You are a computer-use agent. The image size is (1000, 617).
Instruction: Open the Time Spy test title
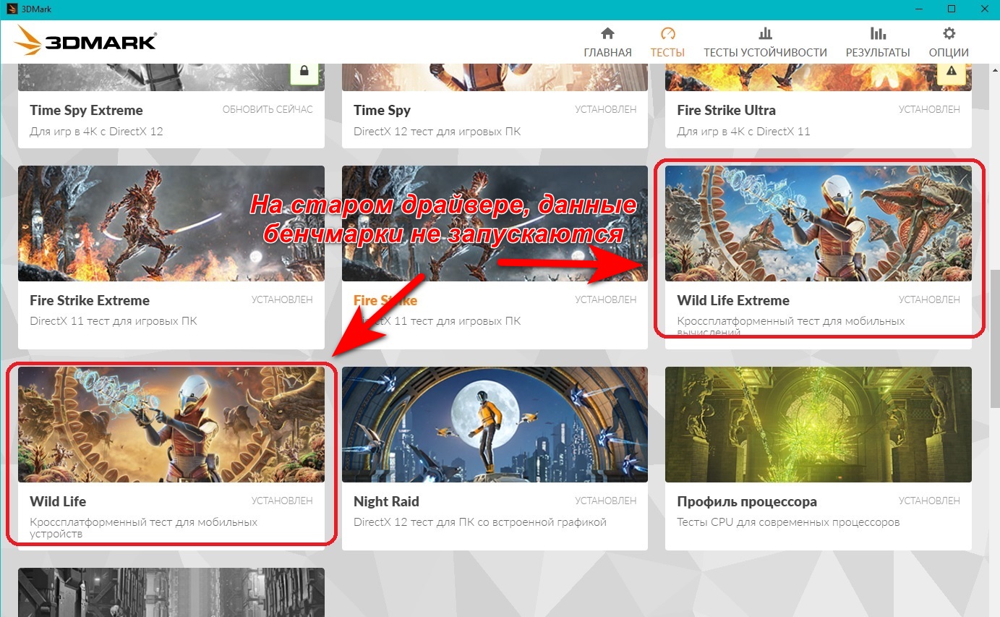pos(382,110)
